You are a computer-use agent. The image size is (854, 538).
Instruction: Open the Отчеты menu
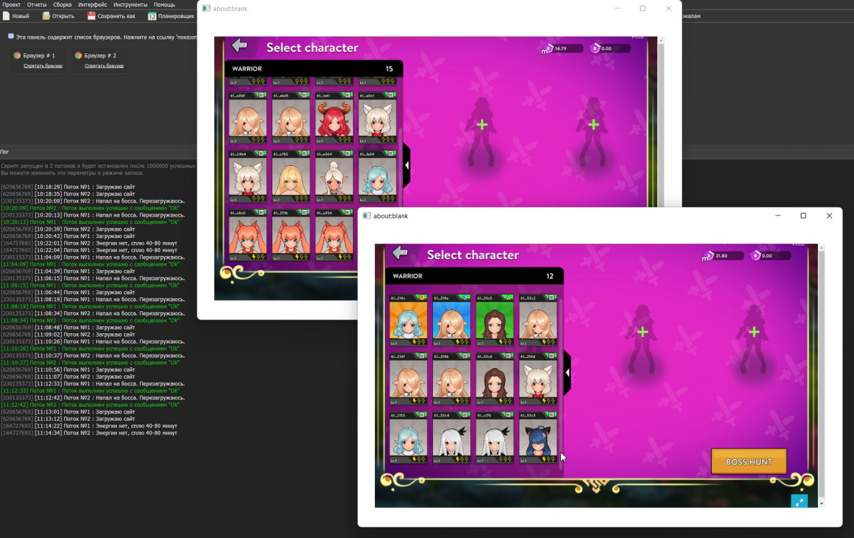[x=37, y=5]
